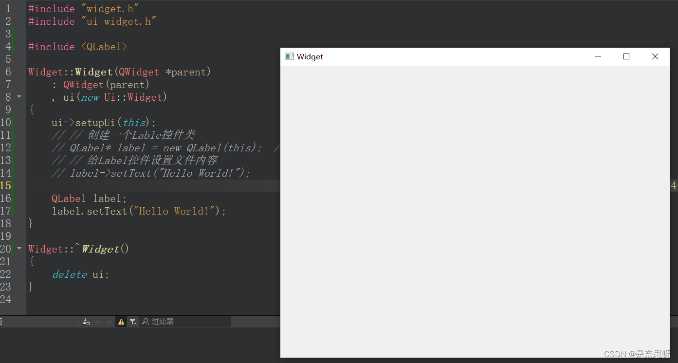678x363 pixels.
Task: Click comment "// 创建一个Lable控件类"
Action: (124, 135)
